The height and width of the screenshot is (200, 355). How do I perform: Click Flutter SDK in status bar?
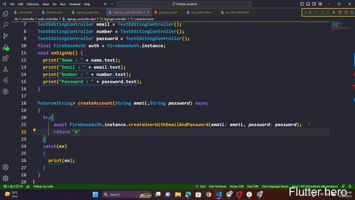click(237, 187)
